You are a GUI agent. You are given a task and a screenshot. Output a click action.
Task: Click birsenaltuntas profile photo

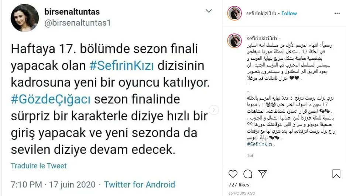tap(25, 18)
